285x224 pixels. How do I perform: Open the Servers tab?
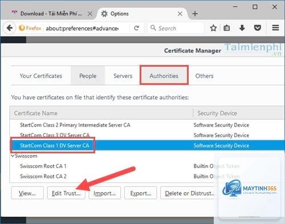[x=123, y=76]
